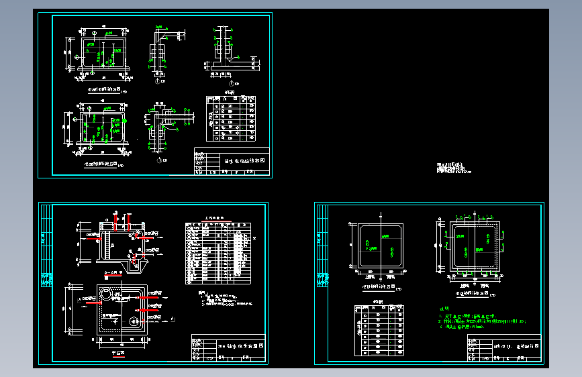The width and height of the screenshot is (582, 377).
Task: Click the title block text 50m 储水池管布置图
Action: tap(241, 346)
